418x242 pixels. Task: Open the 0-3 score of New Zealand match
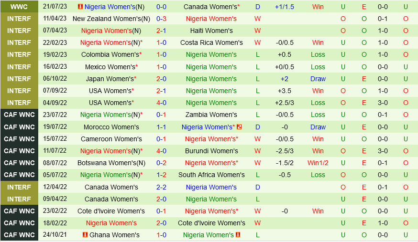162,19
